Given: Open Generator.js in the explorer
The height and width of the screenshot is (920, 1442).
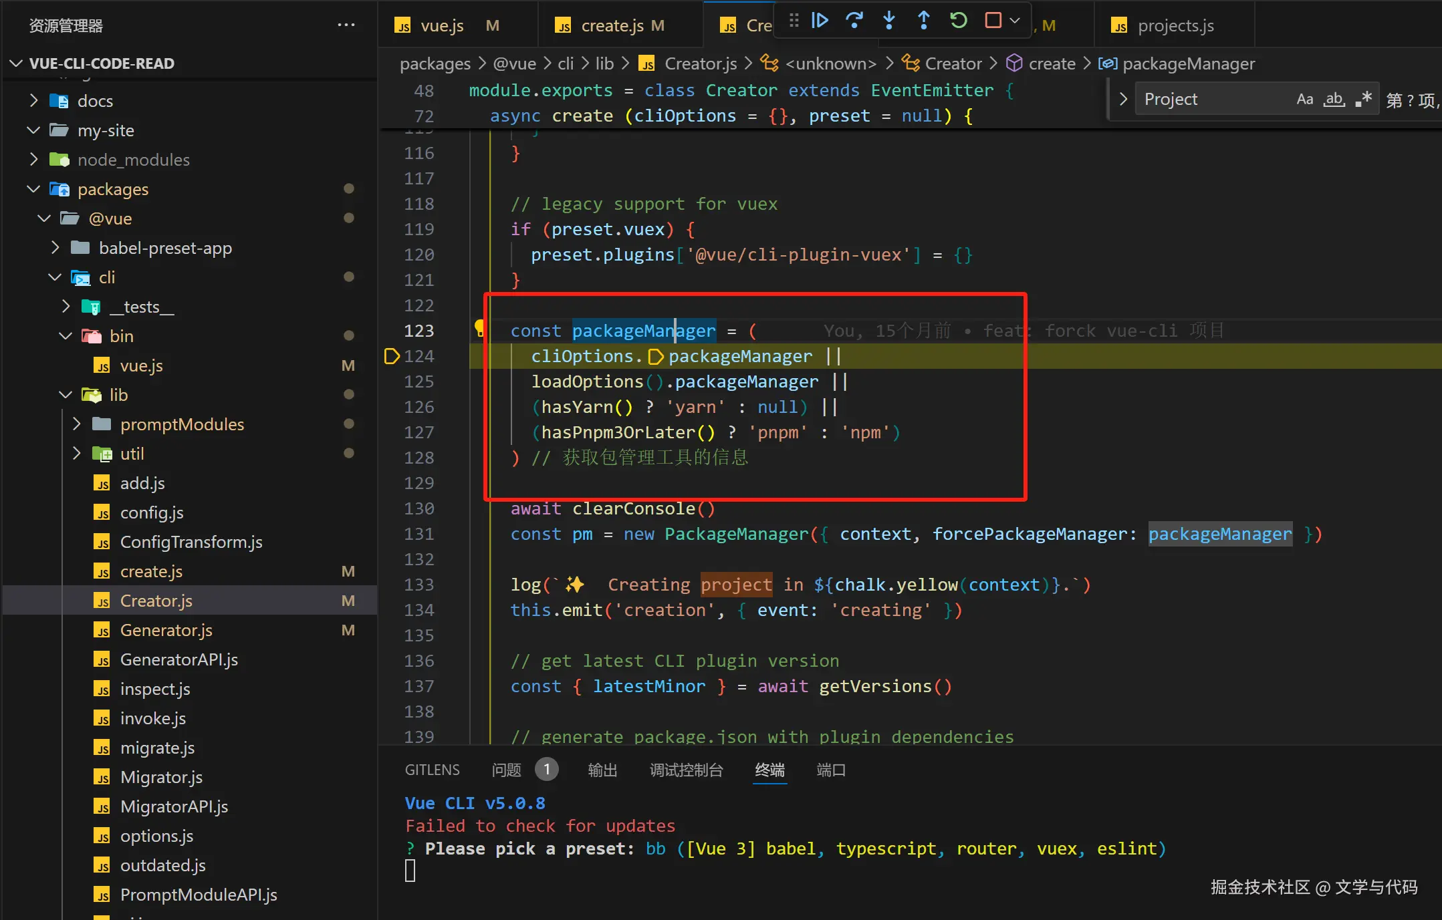Looking at the screenshot, I should 166,630.
